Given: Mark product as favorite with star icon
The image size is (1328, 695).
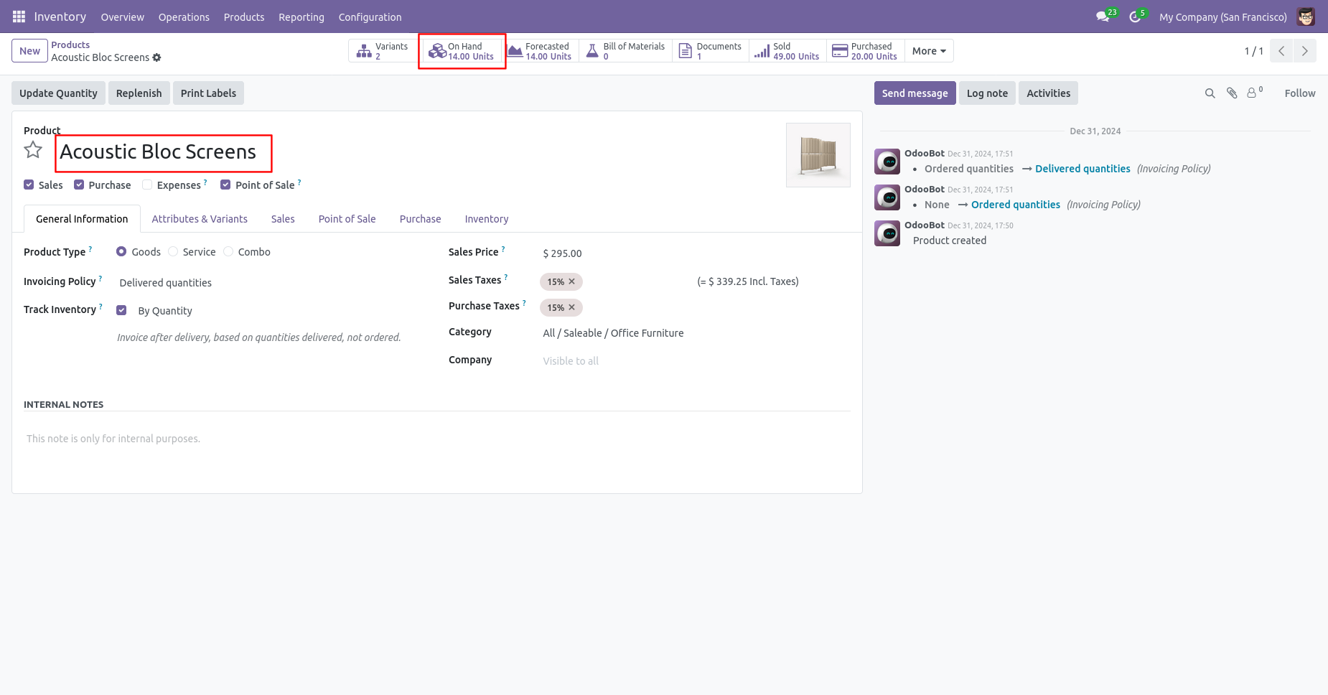Looking at the screenshot, I should tap(33, 150).
